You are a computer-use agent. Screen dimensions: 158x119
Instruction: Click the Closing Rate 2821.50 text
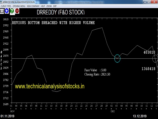pos(97,75)
